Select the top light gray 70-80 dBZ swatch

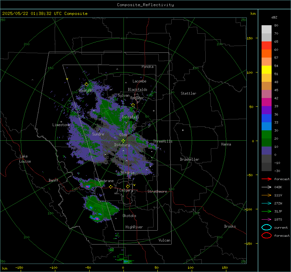(x=266, y=29)
